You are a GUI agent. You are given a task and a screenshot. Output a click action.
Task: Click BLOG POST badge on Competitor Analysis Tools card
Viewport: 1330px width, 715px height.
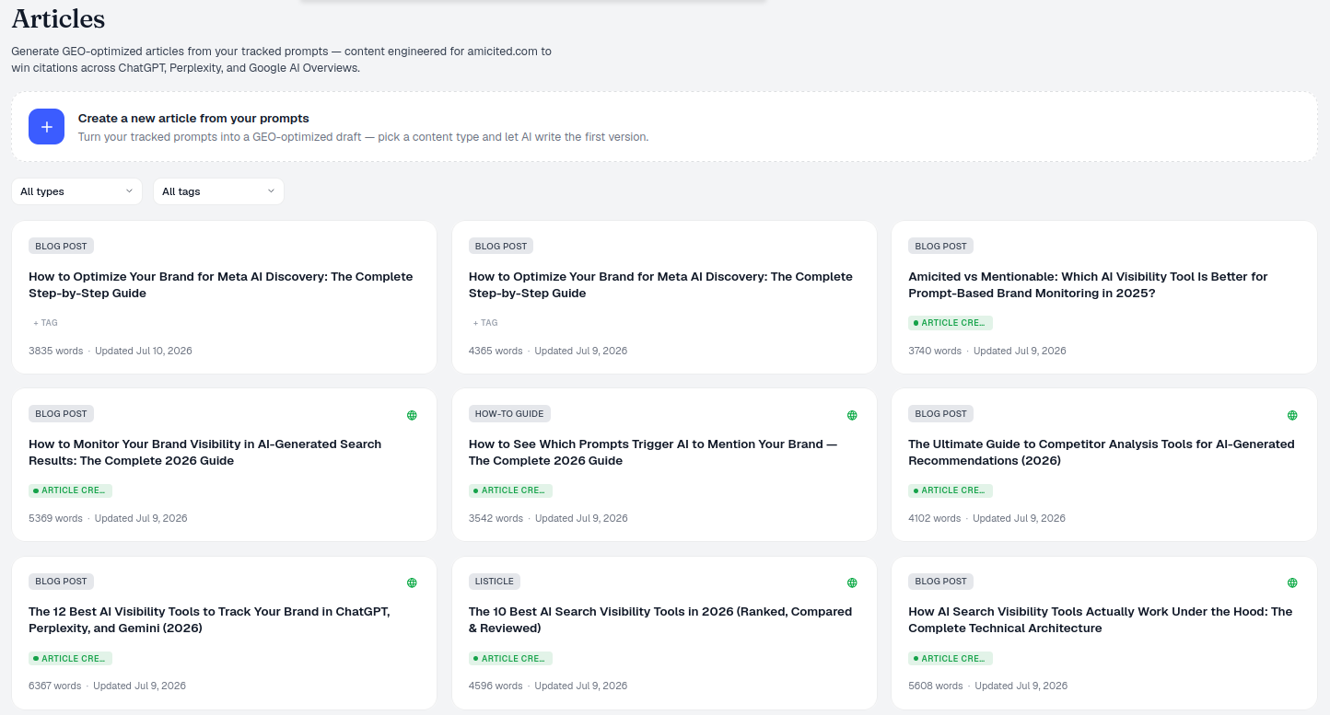tap(940, 414)
